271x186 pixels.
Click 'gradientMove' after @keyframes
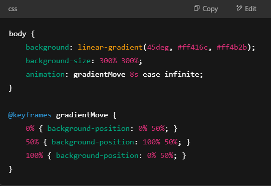[82, 115]
